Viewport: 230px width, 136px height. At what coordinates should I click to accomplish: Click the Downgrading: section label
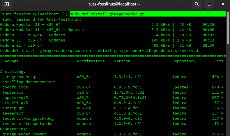(14, 129)
